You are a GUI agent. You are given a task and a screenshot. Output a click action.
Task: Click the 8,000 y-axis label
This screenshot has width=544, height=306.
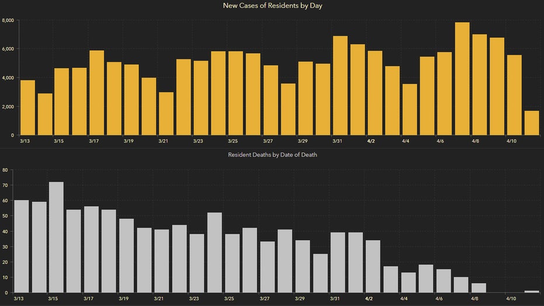coord(8,20)
